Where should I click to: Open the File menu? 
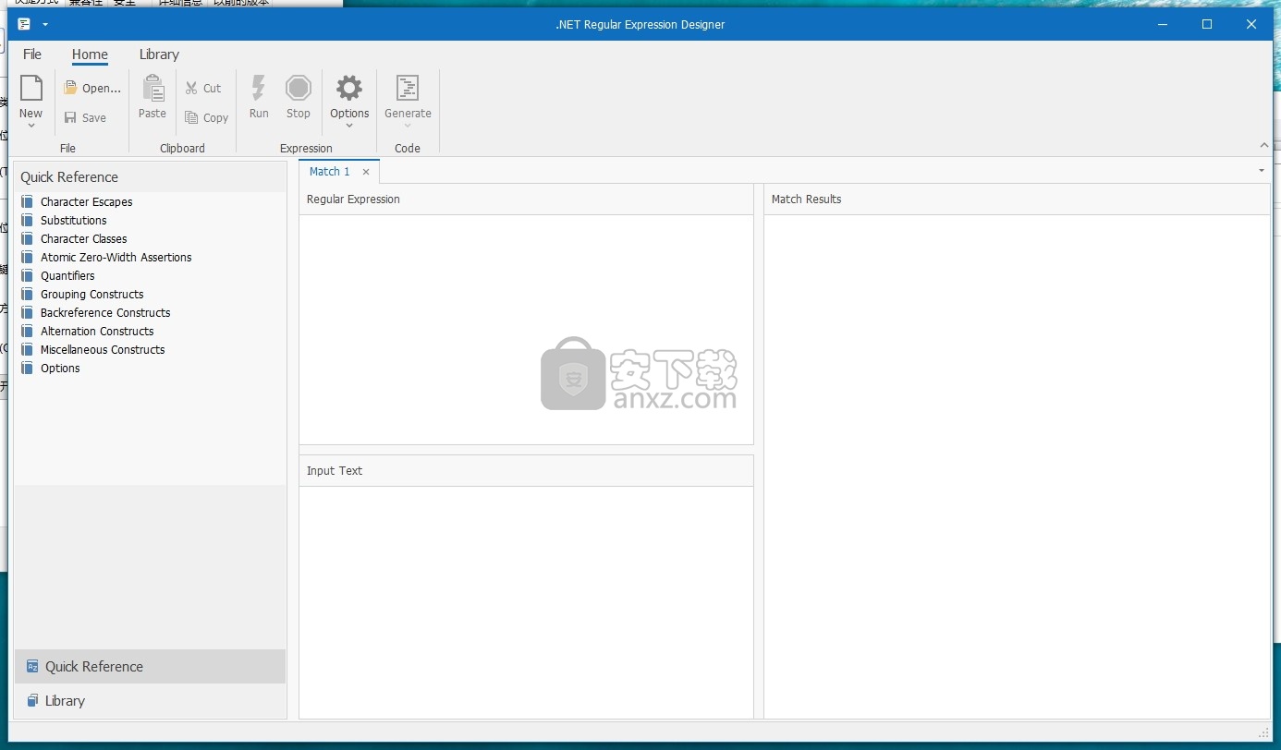pos(32,54)
